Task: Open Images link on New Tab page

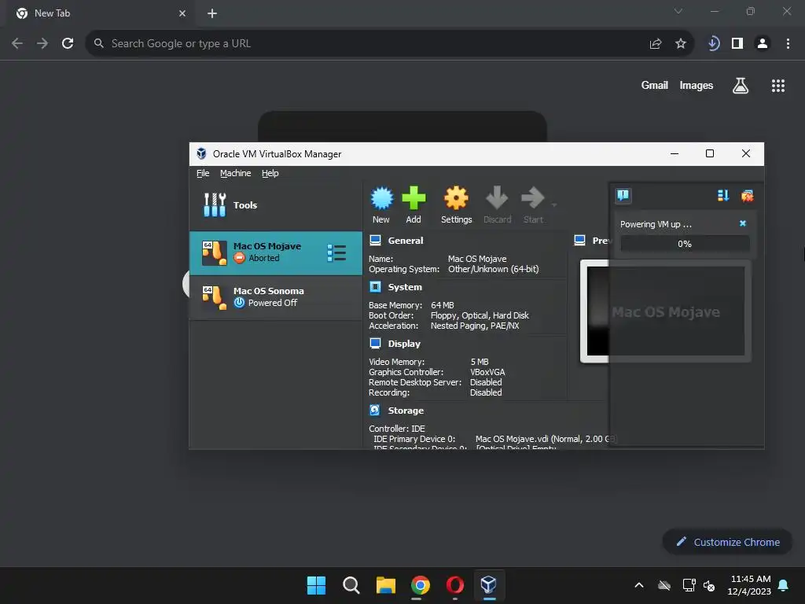Action: pos(697,85)
